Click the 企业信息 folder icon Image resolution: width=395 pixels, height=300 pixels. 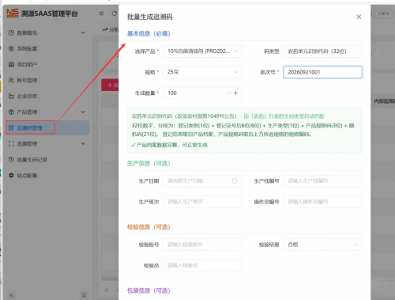[11, 96]
